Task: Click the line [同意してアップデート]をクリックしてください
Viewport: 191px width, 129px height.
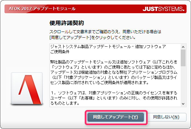Action: click(x=92, y=37)
